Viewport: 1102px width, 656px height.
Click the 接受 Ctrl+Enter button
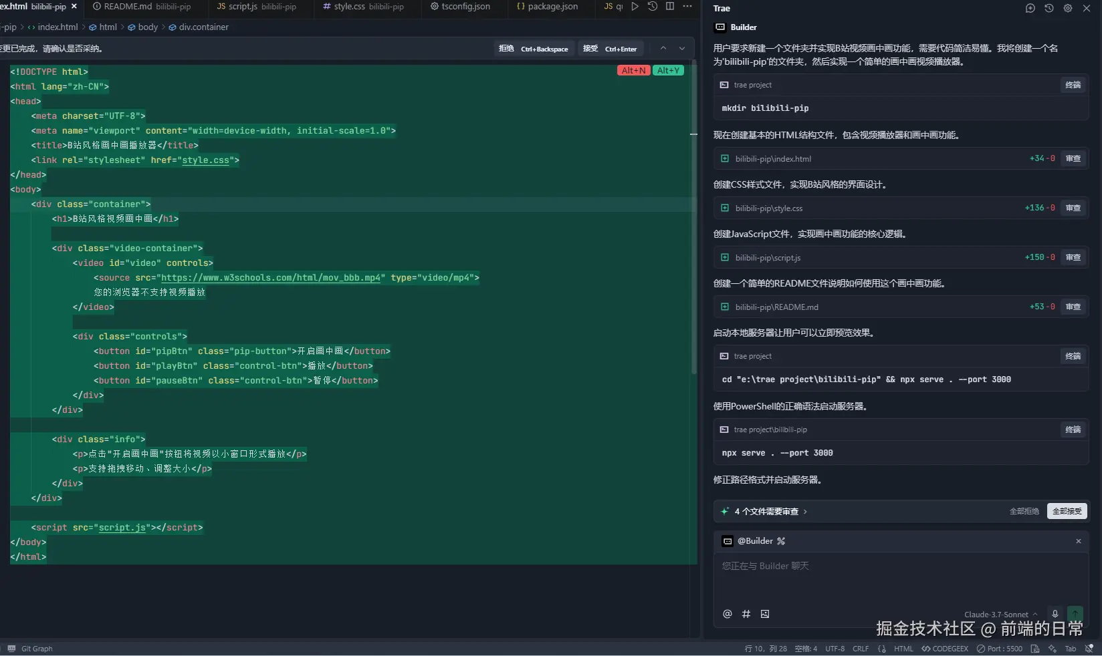pyautogui.click(x=610, y=49)
